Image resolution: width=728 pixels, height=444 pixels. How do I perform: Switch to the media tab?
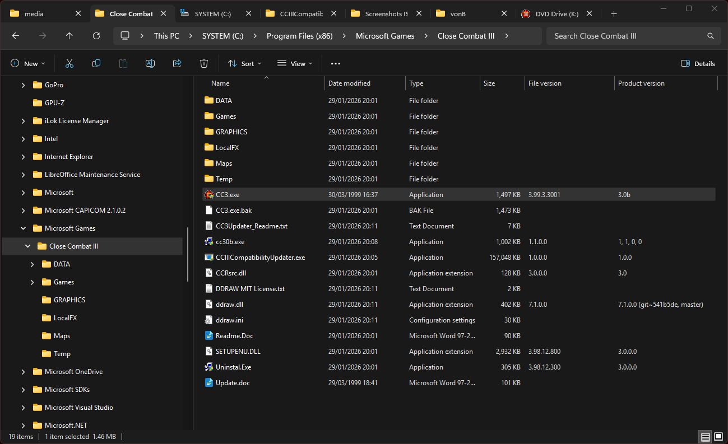(x=34, y=13)
